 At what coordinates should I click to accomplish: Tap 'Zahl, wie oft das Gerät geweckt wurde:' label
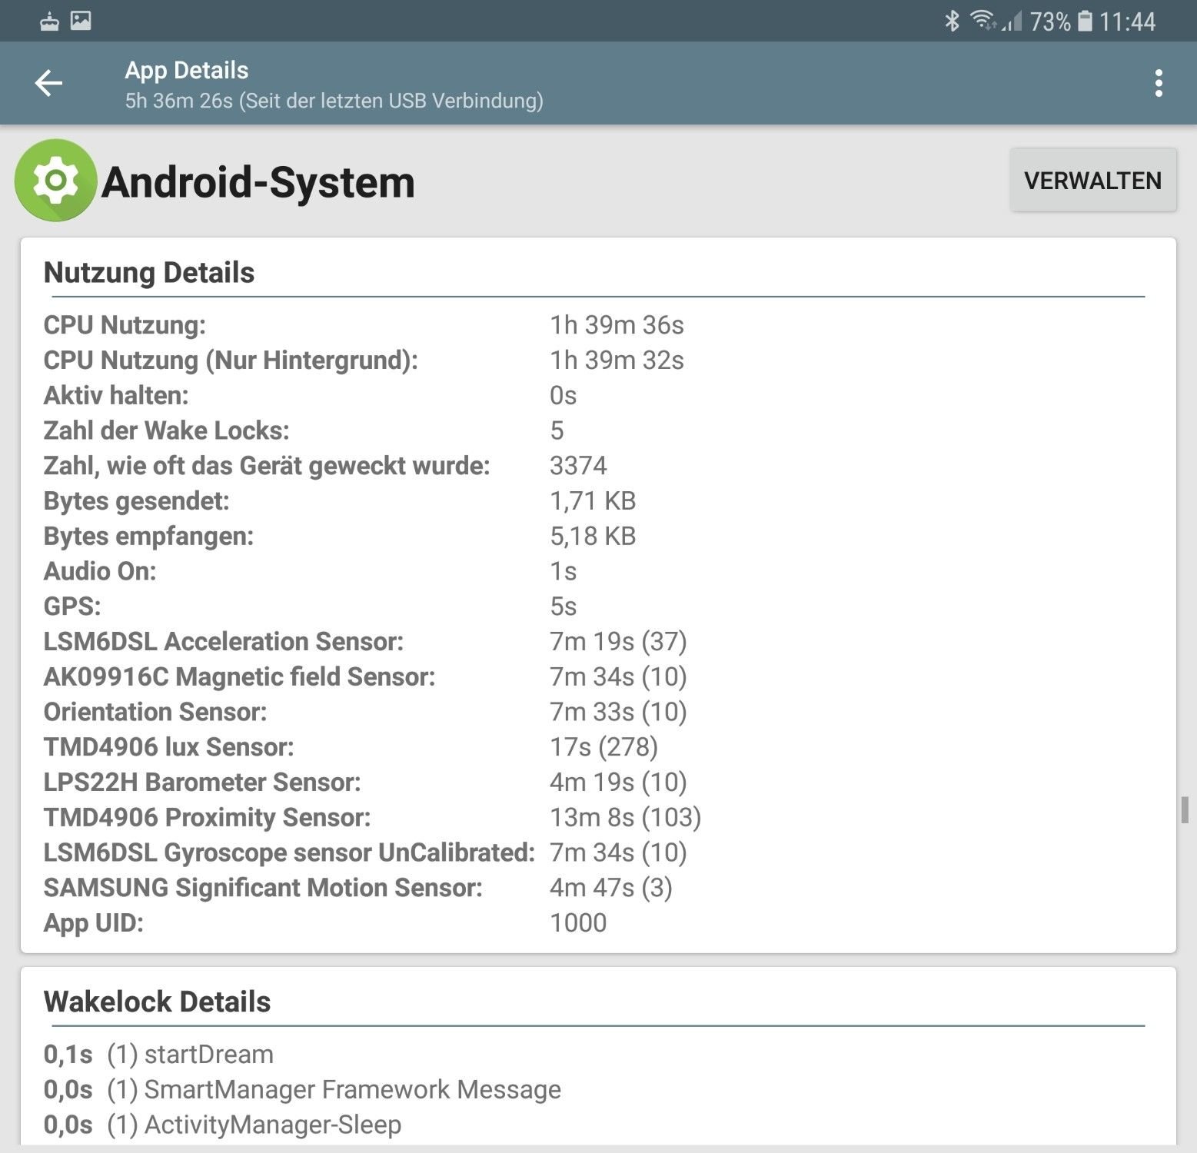[x=267, y=466]
